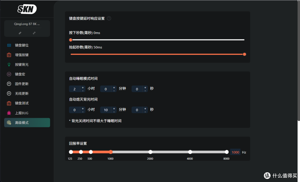Set polling rate to 250 Hz

coord(81,152)
